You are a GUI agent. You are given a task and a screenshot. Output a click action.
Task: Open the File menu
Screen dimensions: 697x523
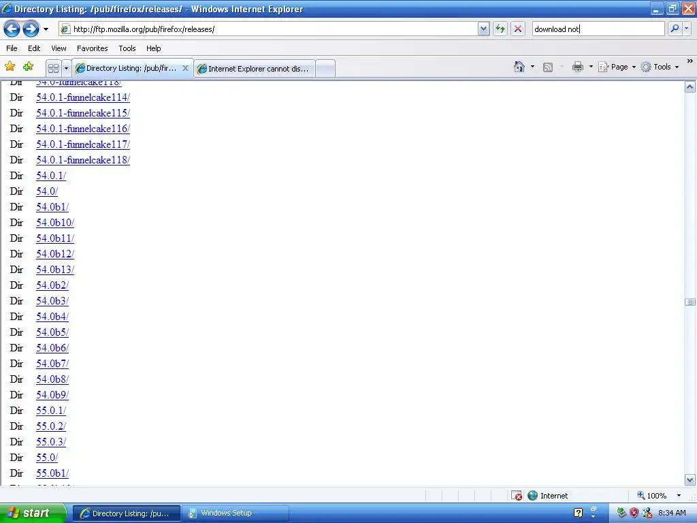click(x=12, y=48)
